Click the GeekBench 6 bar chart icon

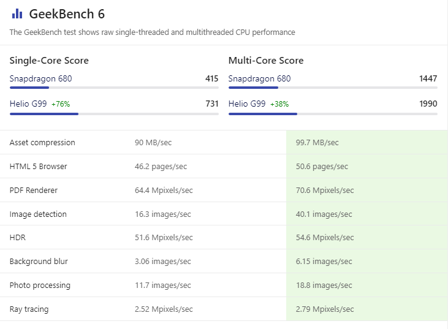click(17, 14)
